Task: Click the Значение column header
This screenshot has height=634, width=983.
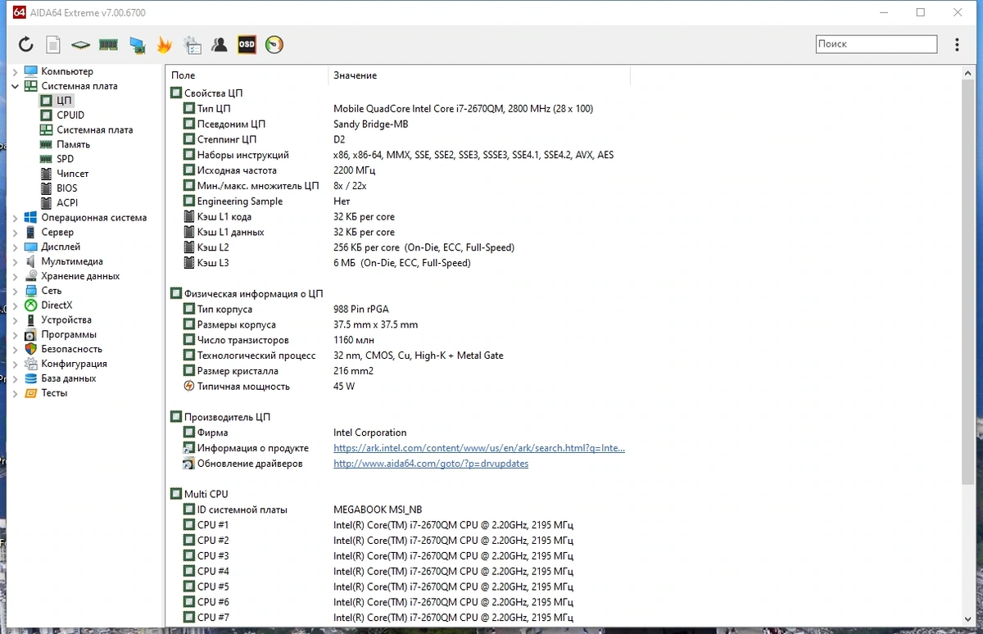Action: coord(479,75)
